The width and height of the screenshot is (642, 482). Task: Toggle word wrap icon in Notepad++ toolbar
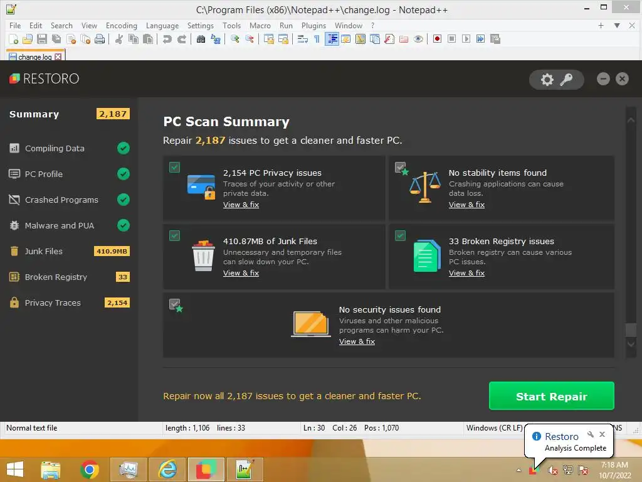[x=303, y=39]
